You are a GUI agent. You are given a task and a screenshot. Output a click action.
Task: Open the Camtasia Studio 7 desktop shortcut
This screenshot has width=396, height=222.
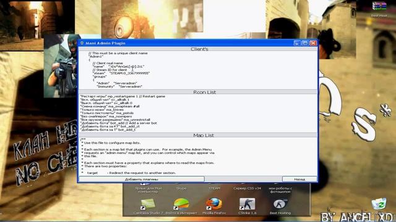click(x=148, y=207)
